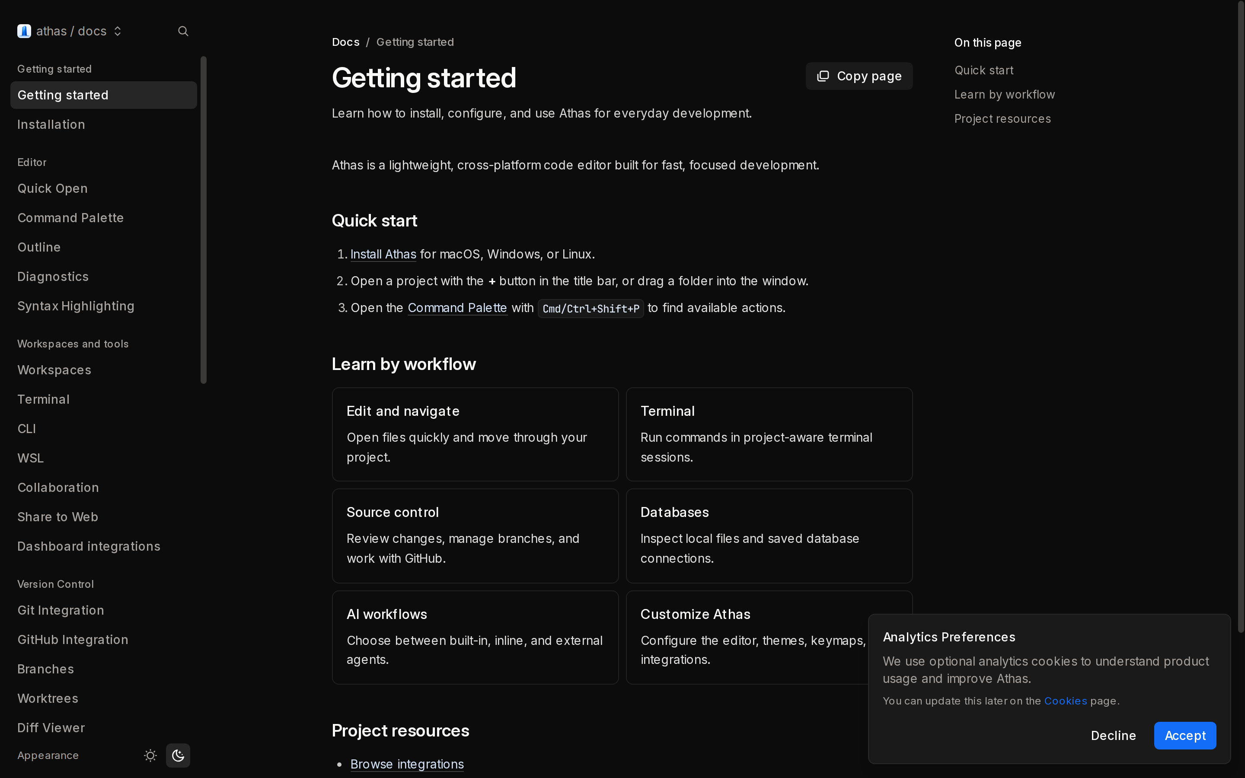Open the Cookies page link
This screenshot has width=1245, height=778.
[x=1066, y=701]
